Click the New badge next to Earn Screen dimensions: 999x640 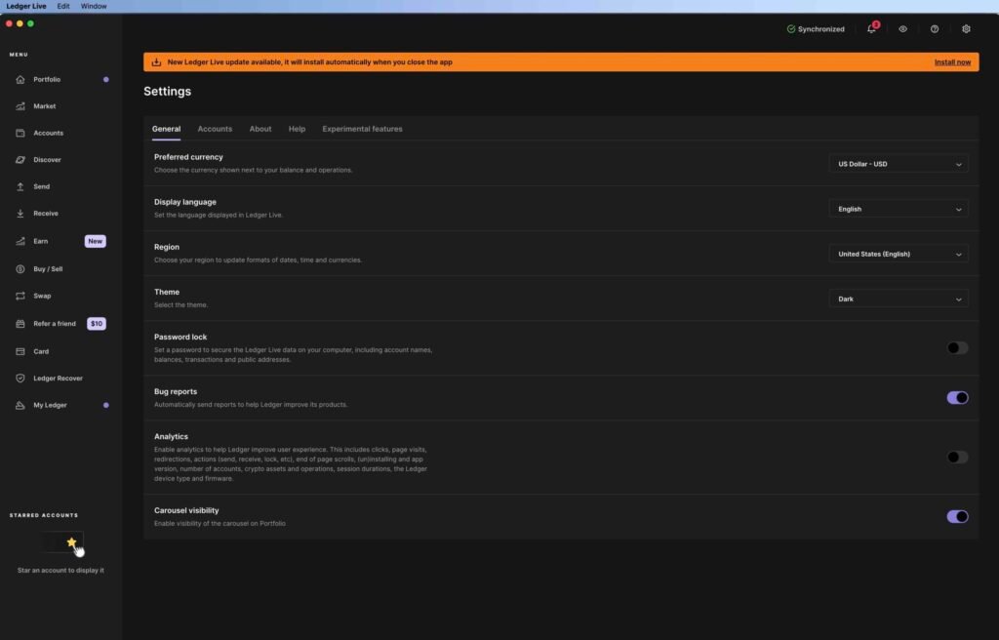coord(95,241)
